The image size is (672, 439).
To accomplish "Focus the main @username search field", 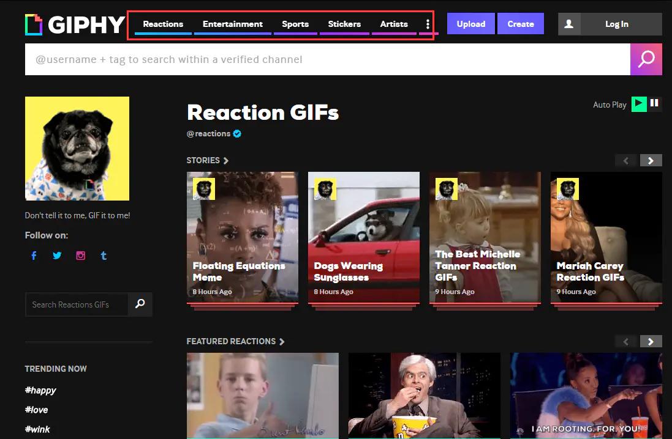I will 328,59.
